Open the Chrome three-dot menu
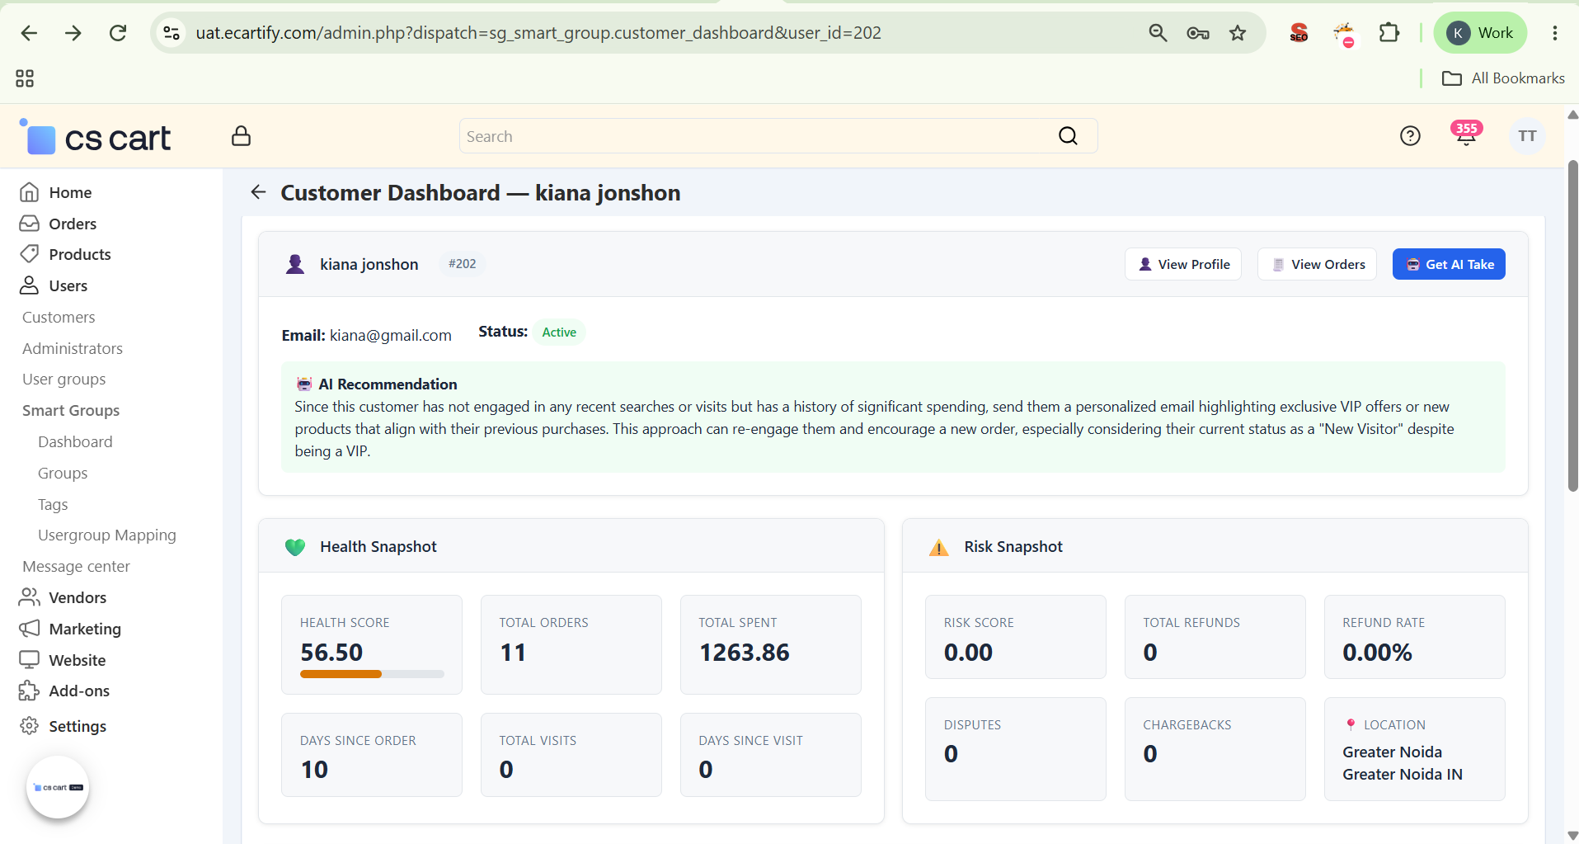 point(1555,33)
